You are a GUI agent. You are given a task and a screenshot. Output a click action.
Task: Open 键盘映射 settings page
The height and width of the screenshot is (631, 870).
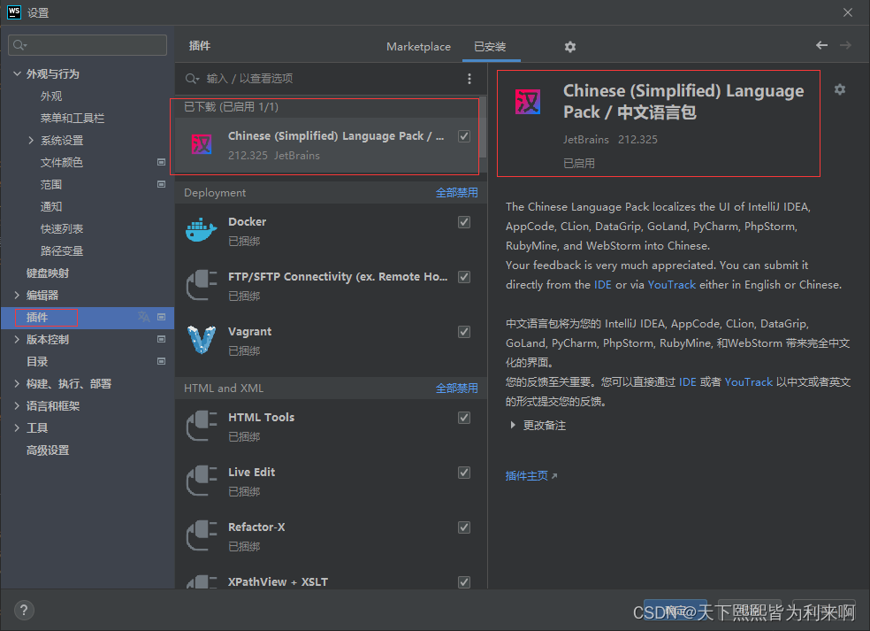48,273
